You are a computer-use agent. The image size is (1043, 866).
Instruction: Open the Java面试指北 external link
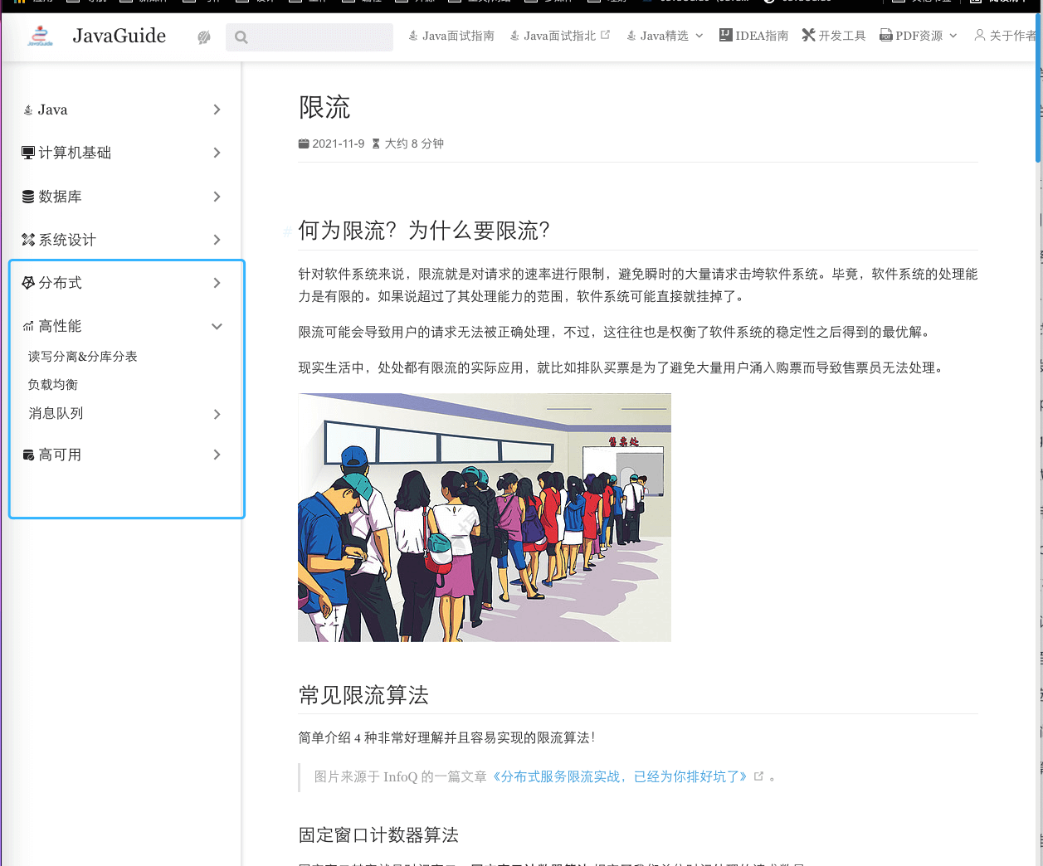[560, 36]
